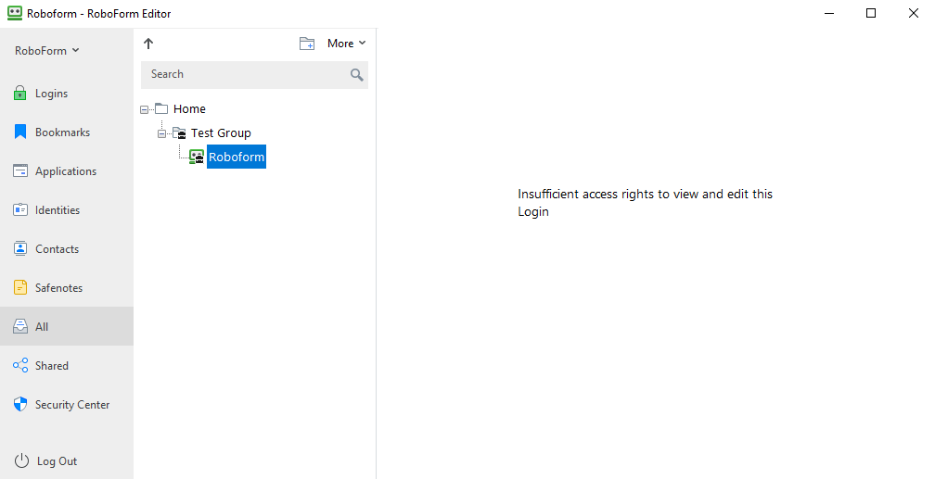Viewport: 935px width, 479px height.
Task: Click the Shared nodes icon
Action: coord(20,365)
